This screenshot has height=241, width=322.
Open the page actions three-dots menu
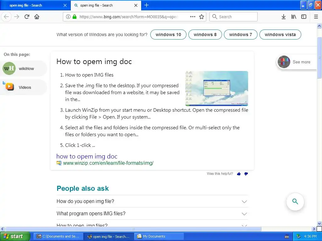coord(193,17)
